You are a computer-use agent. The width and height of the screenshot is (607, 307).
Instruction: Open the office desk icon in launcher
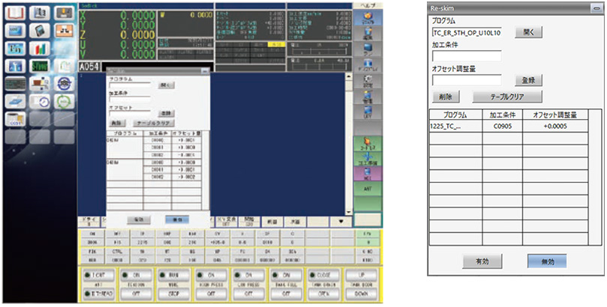(x=40, y=84)
